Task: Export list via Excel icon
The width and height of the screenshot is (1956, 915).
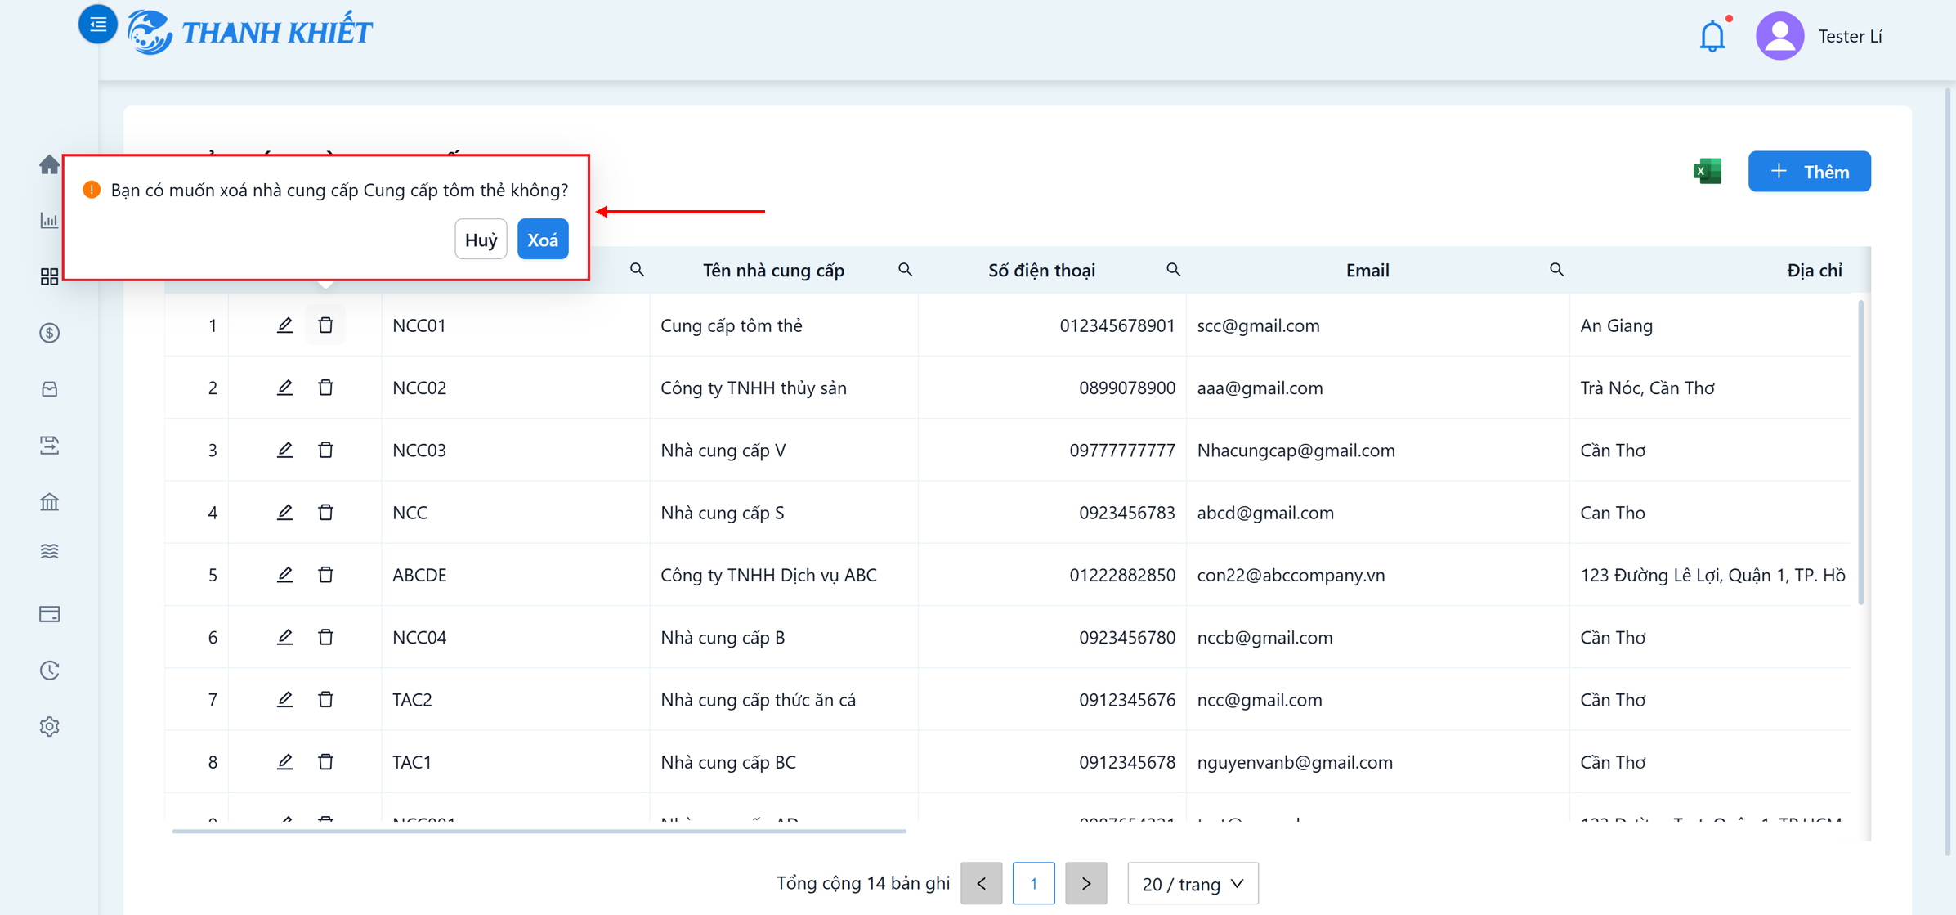Action: [x=1707, y=171]
